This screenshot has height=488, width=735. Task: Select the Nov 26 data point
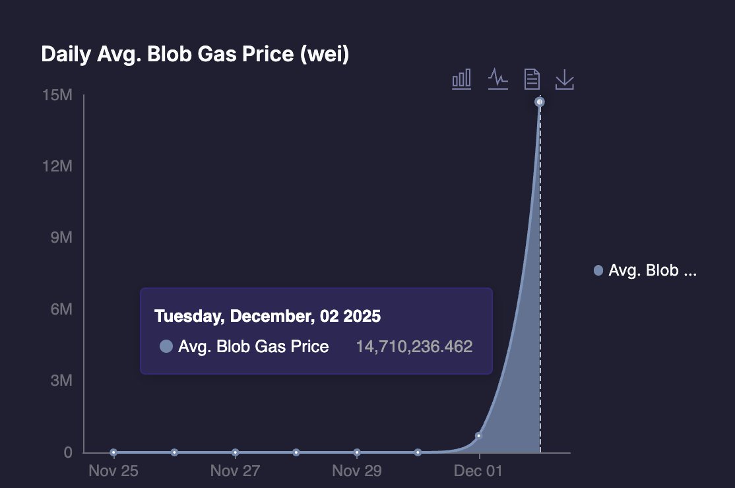[174, 452]
